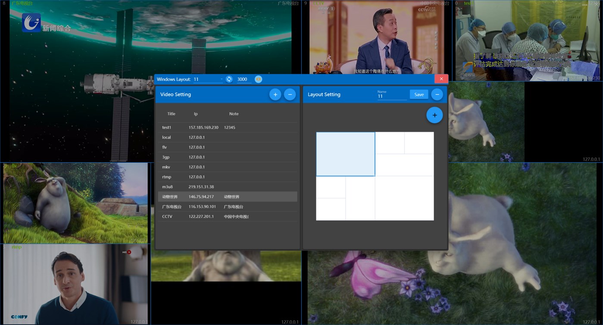Delete layout using Layout Setting minus button
This screenshot has width=603, height=325.
(437, 94)
